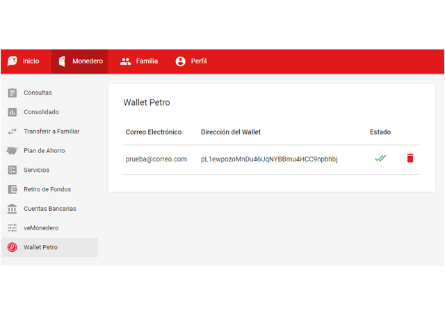Click the Cuentas Bancarias bank icon
Image resolution: width=445 pixels, height=334 pixels.
(13, 209)
